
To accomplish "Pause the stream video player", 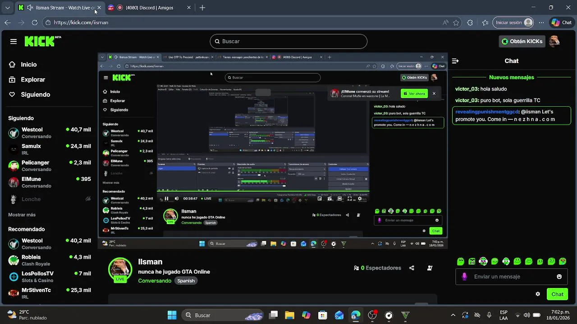I will point(166,198).
